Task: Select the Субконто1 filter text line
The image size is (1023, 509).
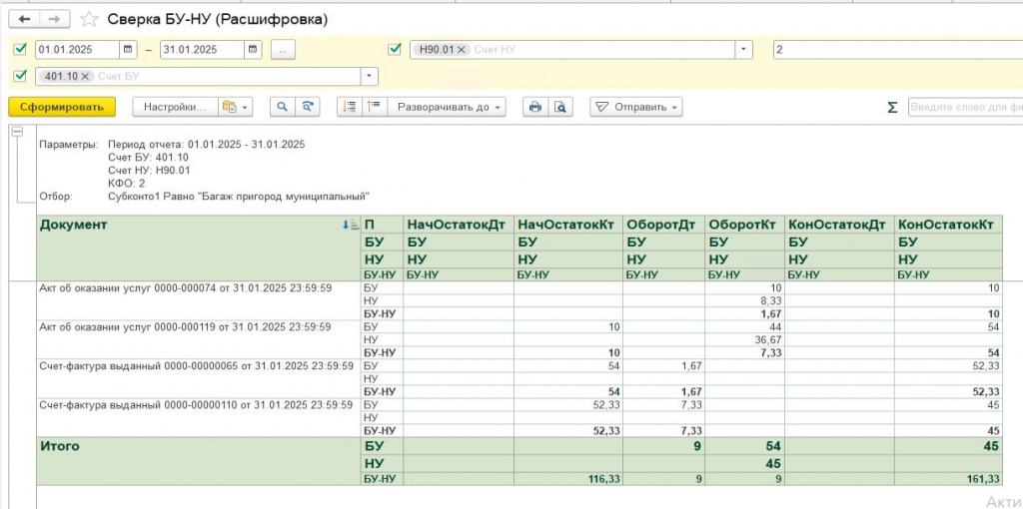Action: click(x=239, y=196)
